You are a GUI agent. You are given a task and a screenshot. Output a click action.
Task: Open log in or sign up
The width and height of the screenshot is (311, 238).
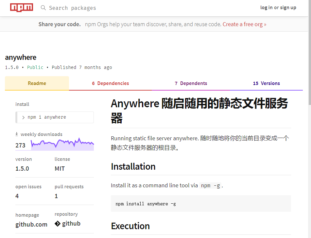pyautogui.click(x=278, y=8)
